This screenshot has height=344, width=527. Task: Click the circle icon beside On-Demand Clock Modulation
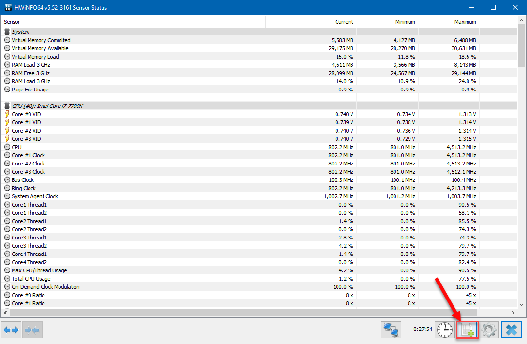point(7,287)
